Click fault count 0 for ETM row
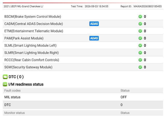 [145, 31]
